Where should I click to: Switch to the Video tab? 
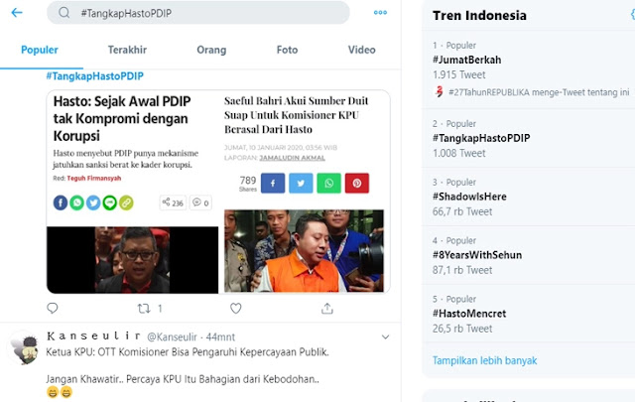coord(361,50)
